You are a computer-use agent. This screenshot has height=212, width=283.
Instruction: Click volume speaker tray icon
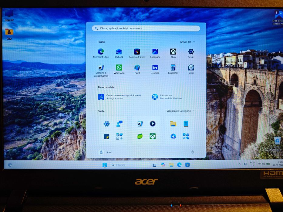(x=264, y=164)
